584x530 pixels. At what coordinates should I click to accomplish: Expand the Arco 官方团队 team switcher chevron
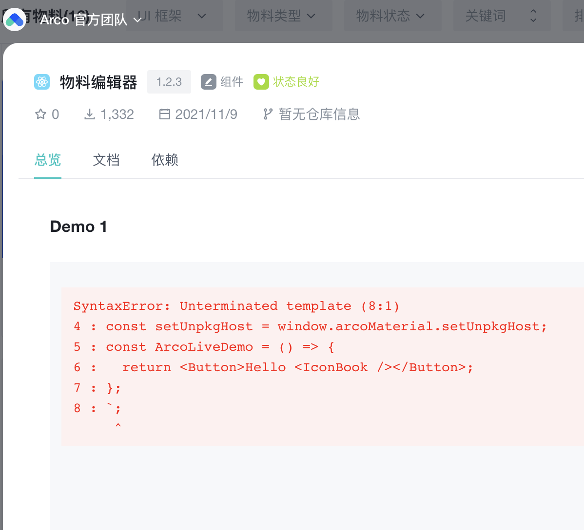point(137,19)
